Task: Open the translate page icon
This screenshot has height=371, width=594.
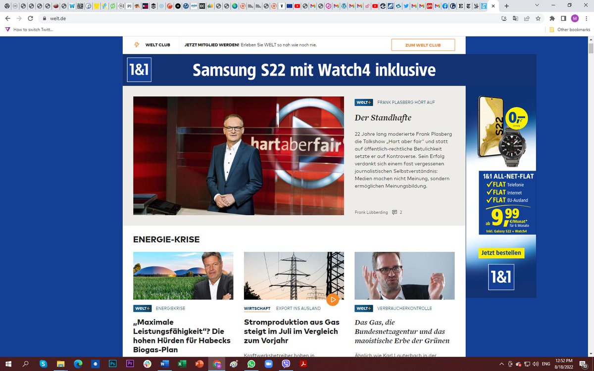Action: pos(515,18)
